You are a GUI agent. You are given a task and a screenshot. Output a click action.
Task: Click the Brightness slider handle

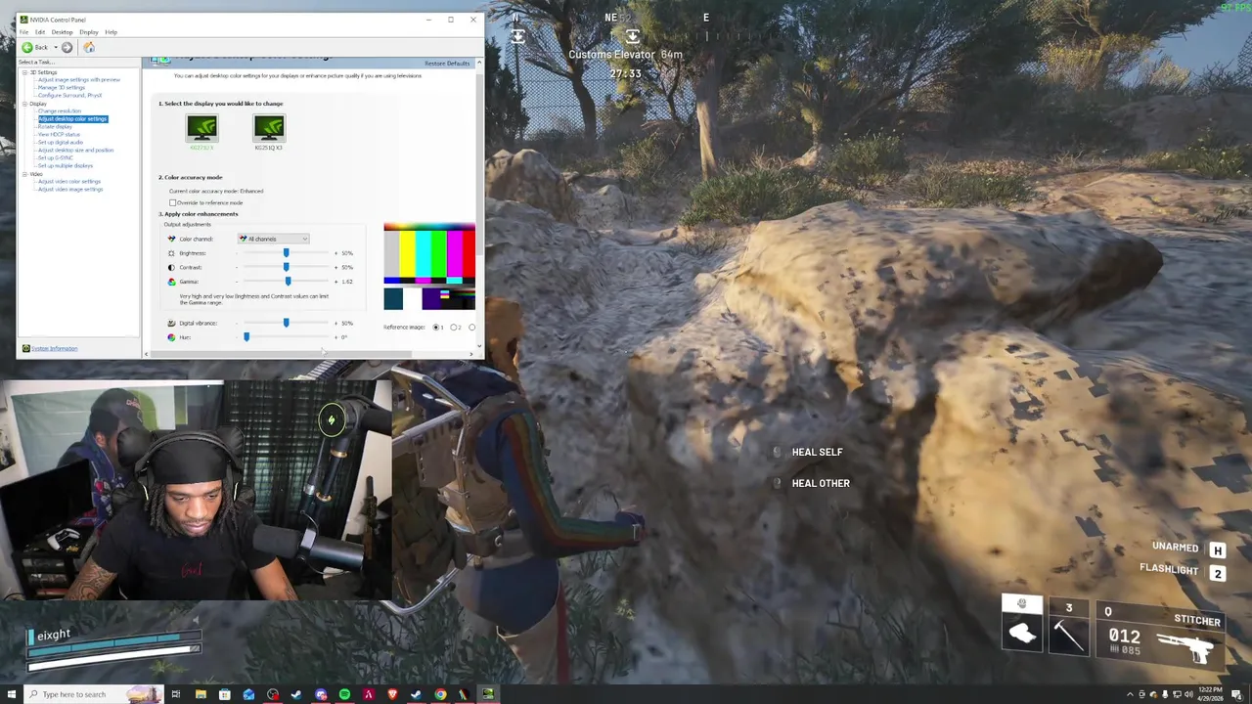pos(287,253)
